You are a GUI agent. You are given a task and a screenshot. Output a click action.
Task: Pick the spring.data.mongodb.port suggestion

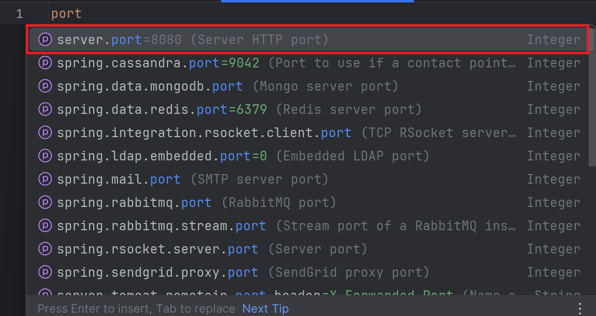point(307,86)
